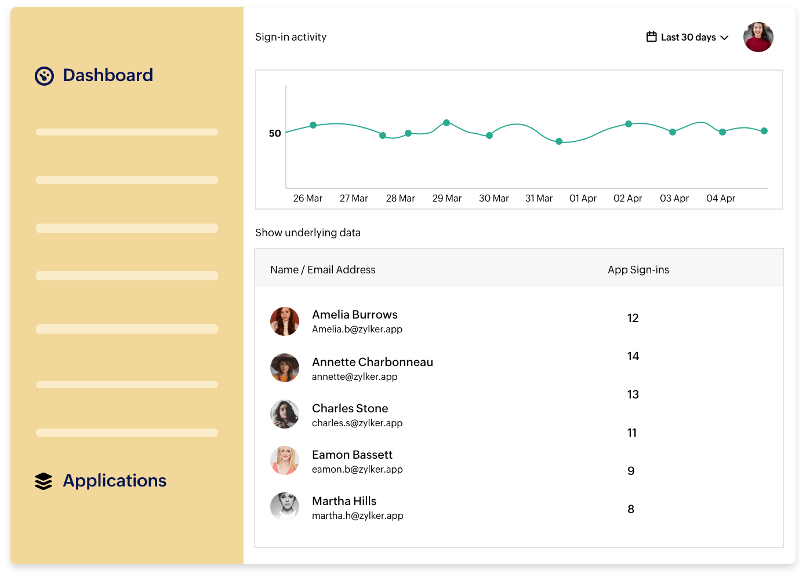Sort by the App Sign-ins column header
The height and width of the screenshot is (578, 806).
click(638, 270)
